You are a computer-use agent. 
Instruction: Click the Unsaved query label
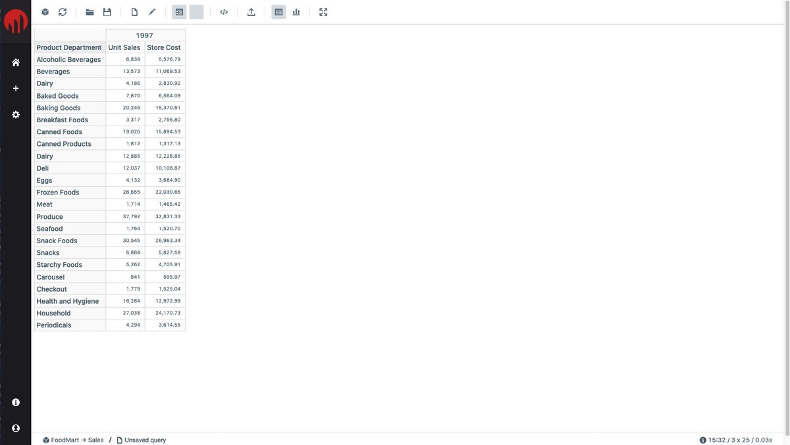click(141, 440)
